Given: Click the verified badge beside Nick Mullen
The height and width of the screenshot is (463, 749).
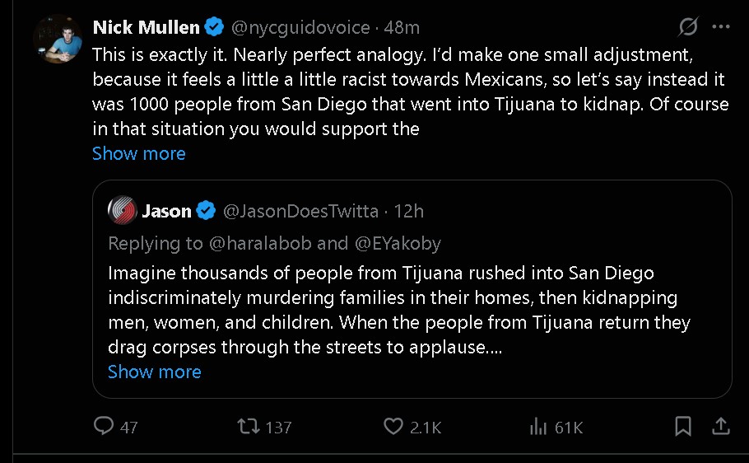Looking at the screenshot, I should click(214, 27).
